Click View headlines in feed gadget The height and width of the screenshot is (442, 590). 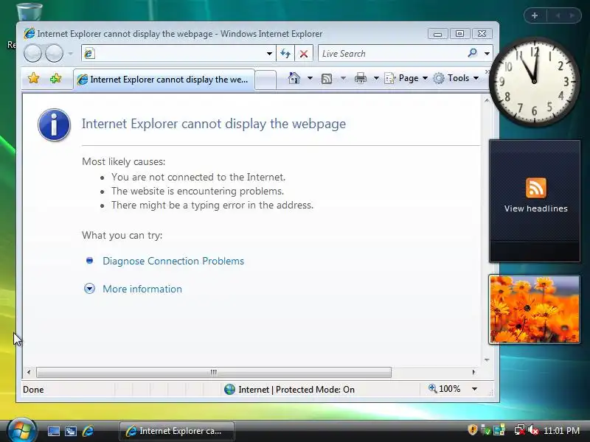click(536, 208)
